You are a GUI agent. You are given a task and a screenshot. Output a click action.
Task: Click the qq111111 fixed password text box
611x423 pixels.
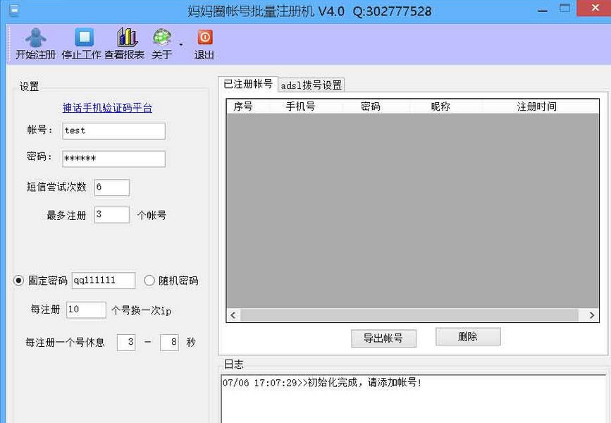[102, 280]
